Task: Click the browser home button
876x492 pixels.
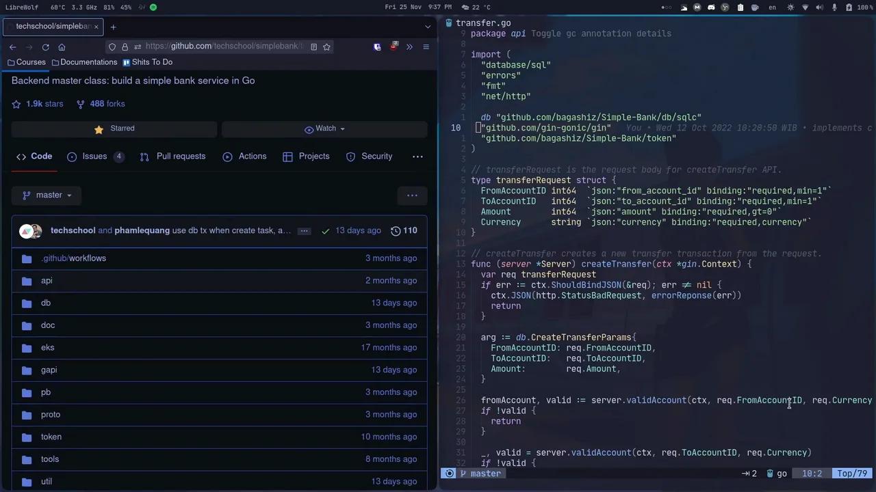Action: [62, 46]
